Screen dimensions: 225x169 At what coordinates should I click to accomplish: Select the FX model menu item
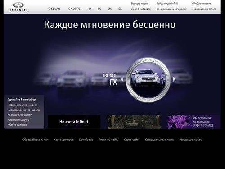pos(99,9)
